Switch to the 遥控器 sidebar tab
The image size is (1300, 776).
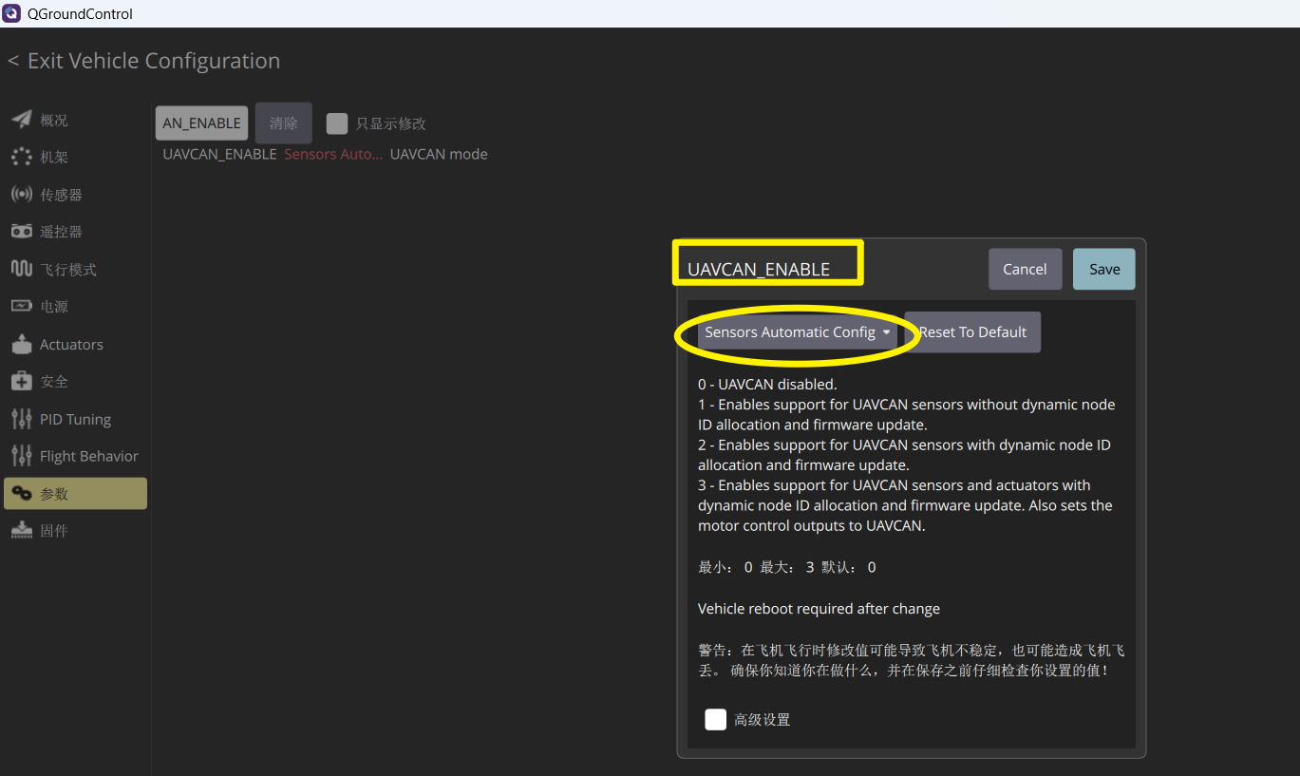[75, 231]
